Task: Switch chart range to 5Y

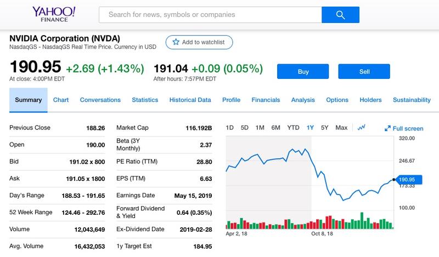Action: [324, 128]
